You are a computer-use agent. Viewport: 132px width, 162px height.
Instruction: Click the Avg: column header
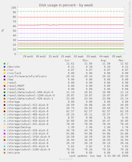[104, 60]
